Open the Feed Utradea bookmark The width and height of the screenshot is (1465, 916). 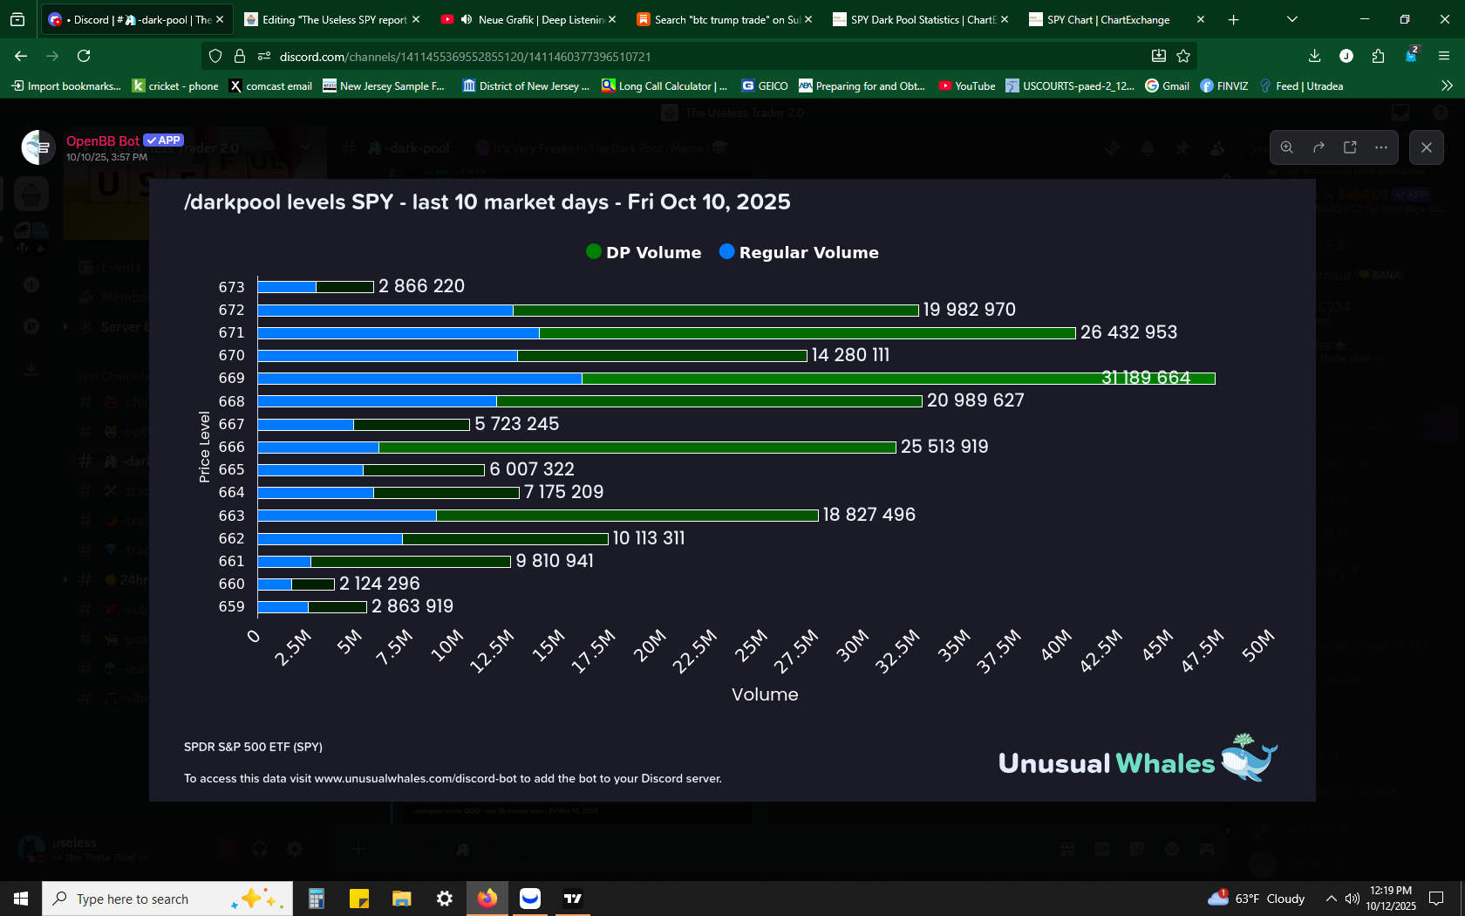[x=1301, y=85]
